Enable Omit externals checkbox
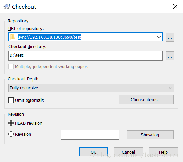183x162 pixels. (x=11, y=100)
